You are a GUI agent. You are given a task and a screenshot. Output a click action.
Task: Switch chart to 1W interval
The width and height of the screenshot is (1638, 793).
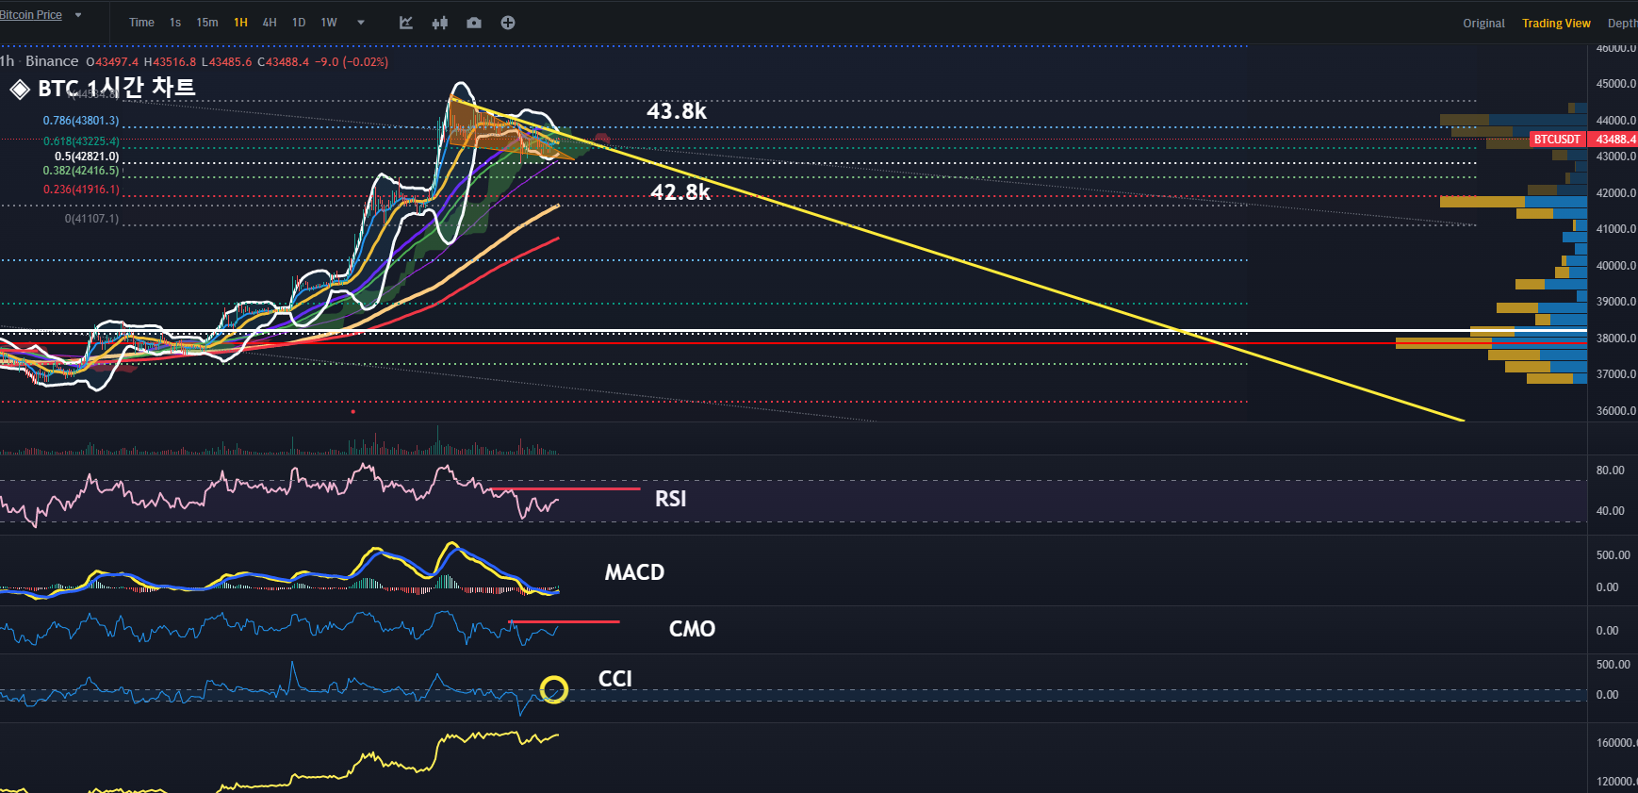(329, 23)
